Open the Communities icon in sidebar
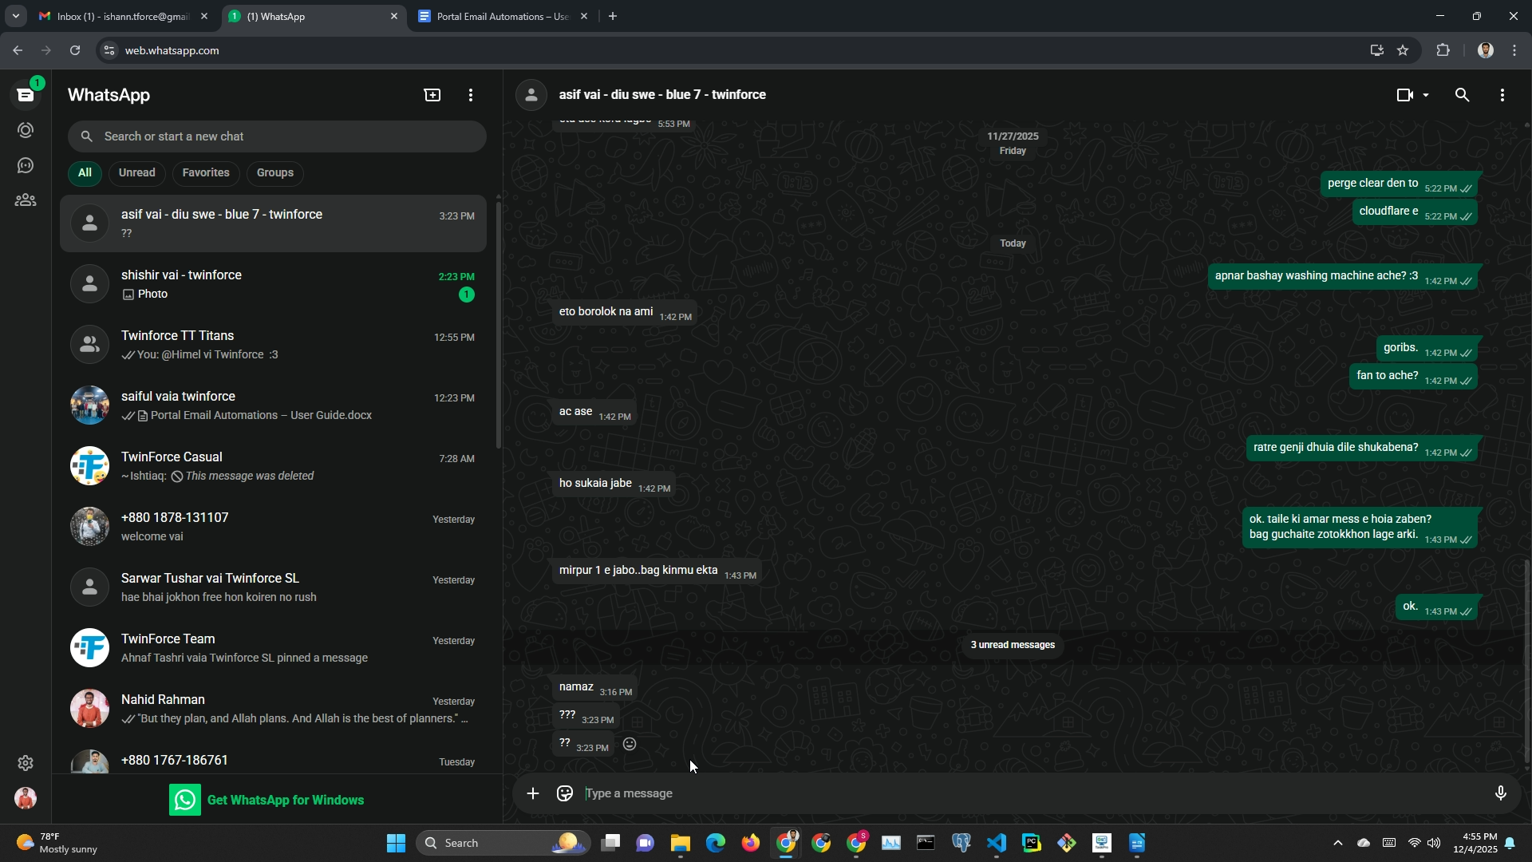1532x862 pixels. pyautogui.click(x=26, y=200)
